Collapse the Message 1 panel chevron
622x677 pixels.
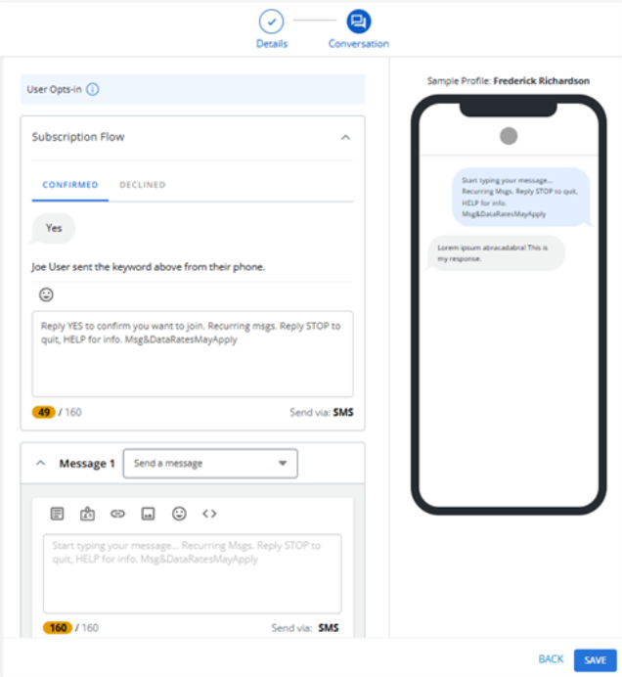40,464
